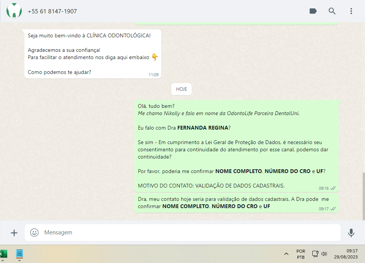Image resolution: width=365 pixels, height=263 pixels.
Task: Click the contact number +55 61 8147-1907
Action: [52, 11]
